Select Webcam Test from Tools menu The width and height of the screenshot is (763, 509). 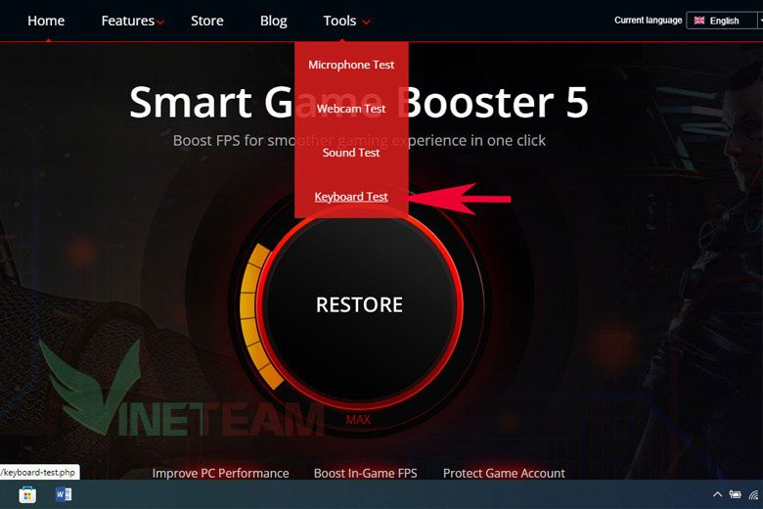tap(351, 109)
